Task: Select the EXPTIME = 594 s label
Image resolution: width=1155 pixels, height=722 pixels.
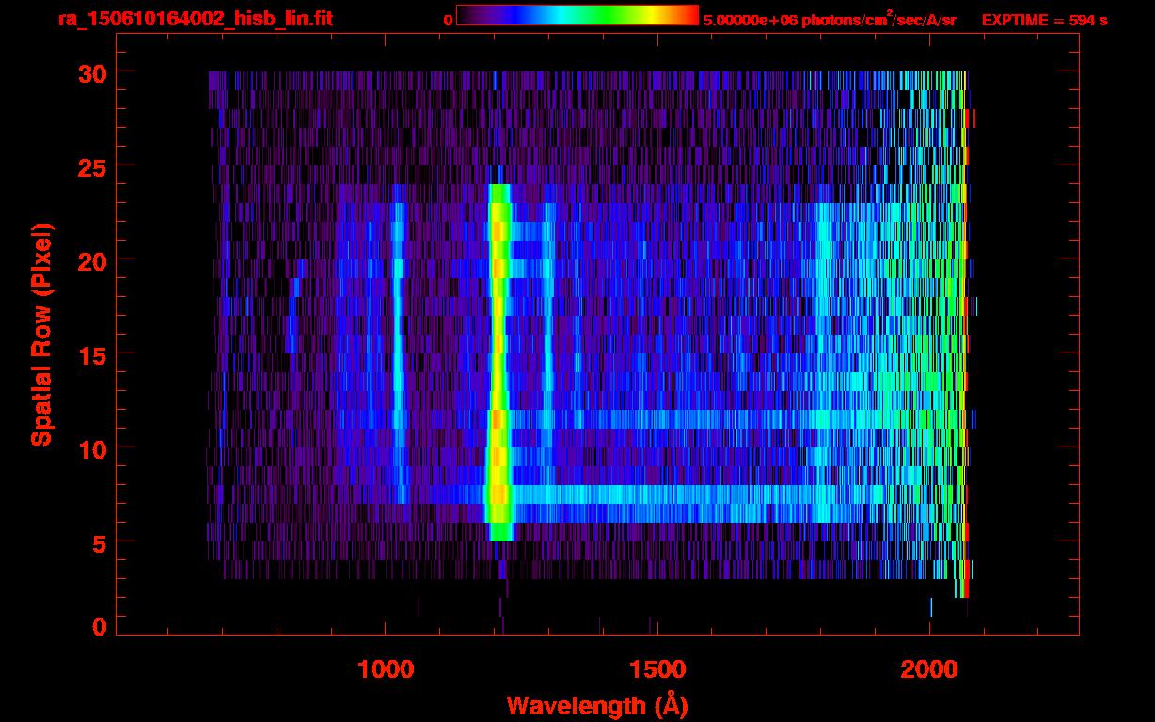Action: pos(1044,20)
